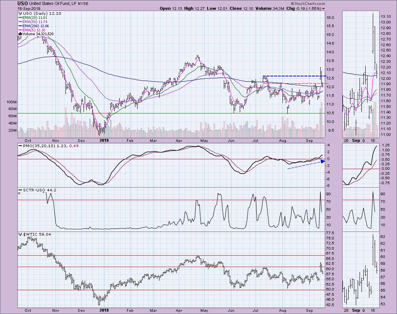Click the 10.5 price axis label

coord(330,113)
